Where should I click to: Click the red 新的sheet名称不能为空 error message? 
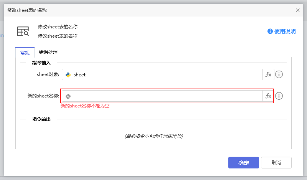[85, 106]
